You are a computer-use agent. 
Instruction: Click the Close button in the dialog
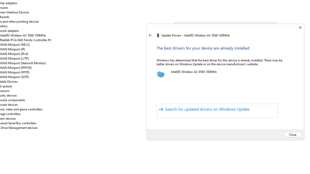(x=293, y=135)
